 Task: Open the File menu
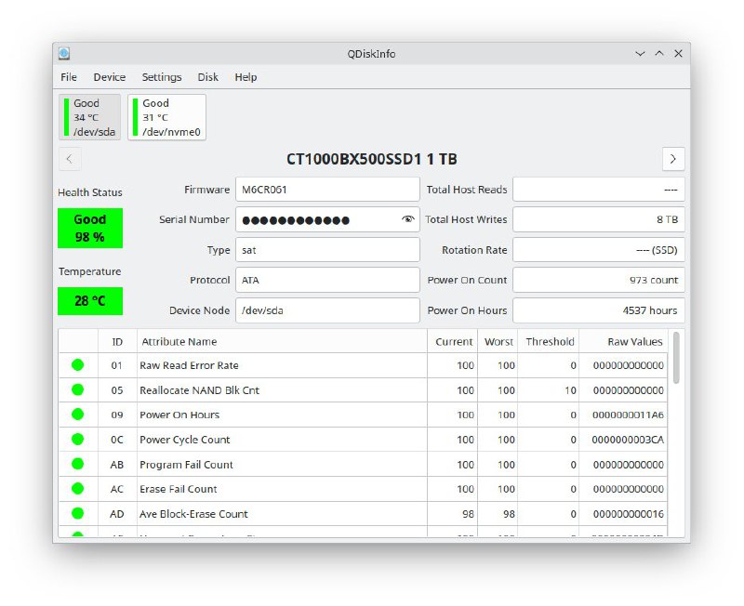click(69, 77)
